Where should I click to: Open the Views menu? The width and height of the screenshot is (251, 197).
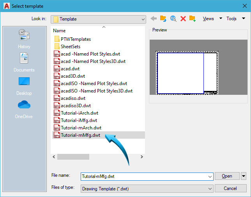(x=208, y=19)
